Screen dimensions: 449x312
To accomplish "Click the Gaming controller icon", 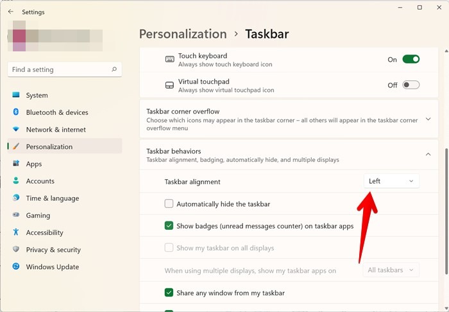I will click(x=16, y=216).
